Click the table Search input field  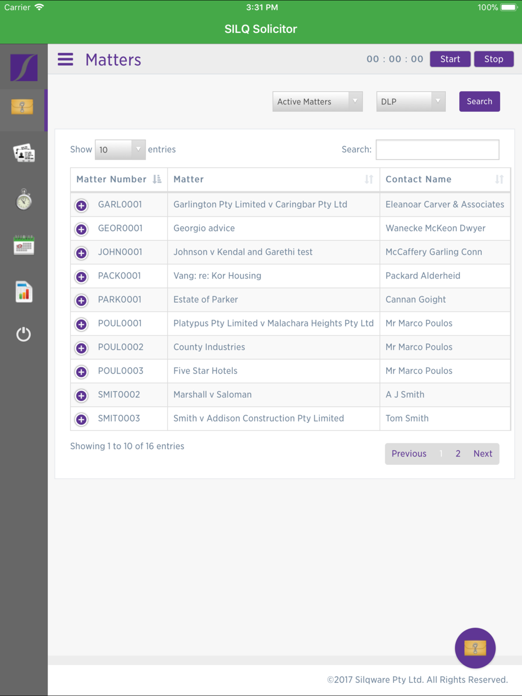point(437,150)
